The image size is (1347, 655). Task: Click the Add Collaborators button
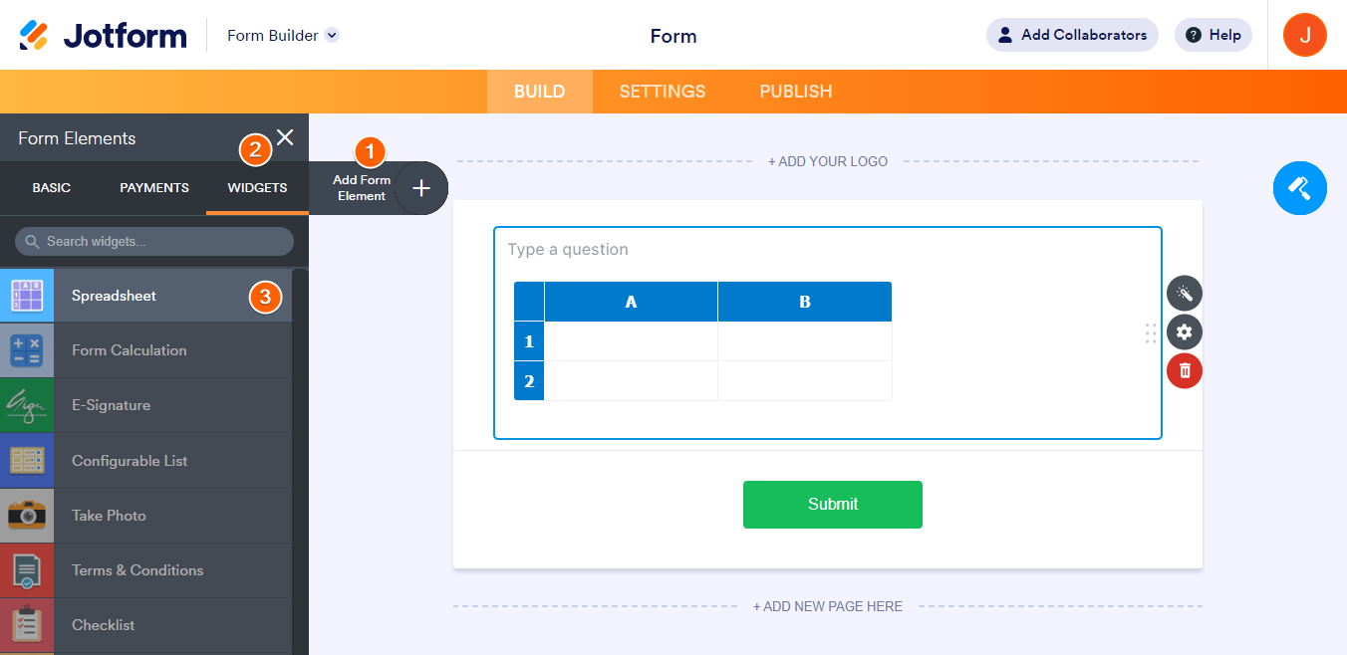1072,35
